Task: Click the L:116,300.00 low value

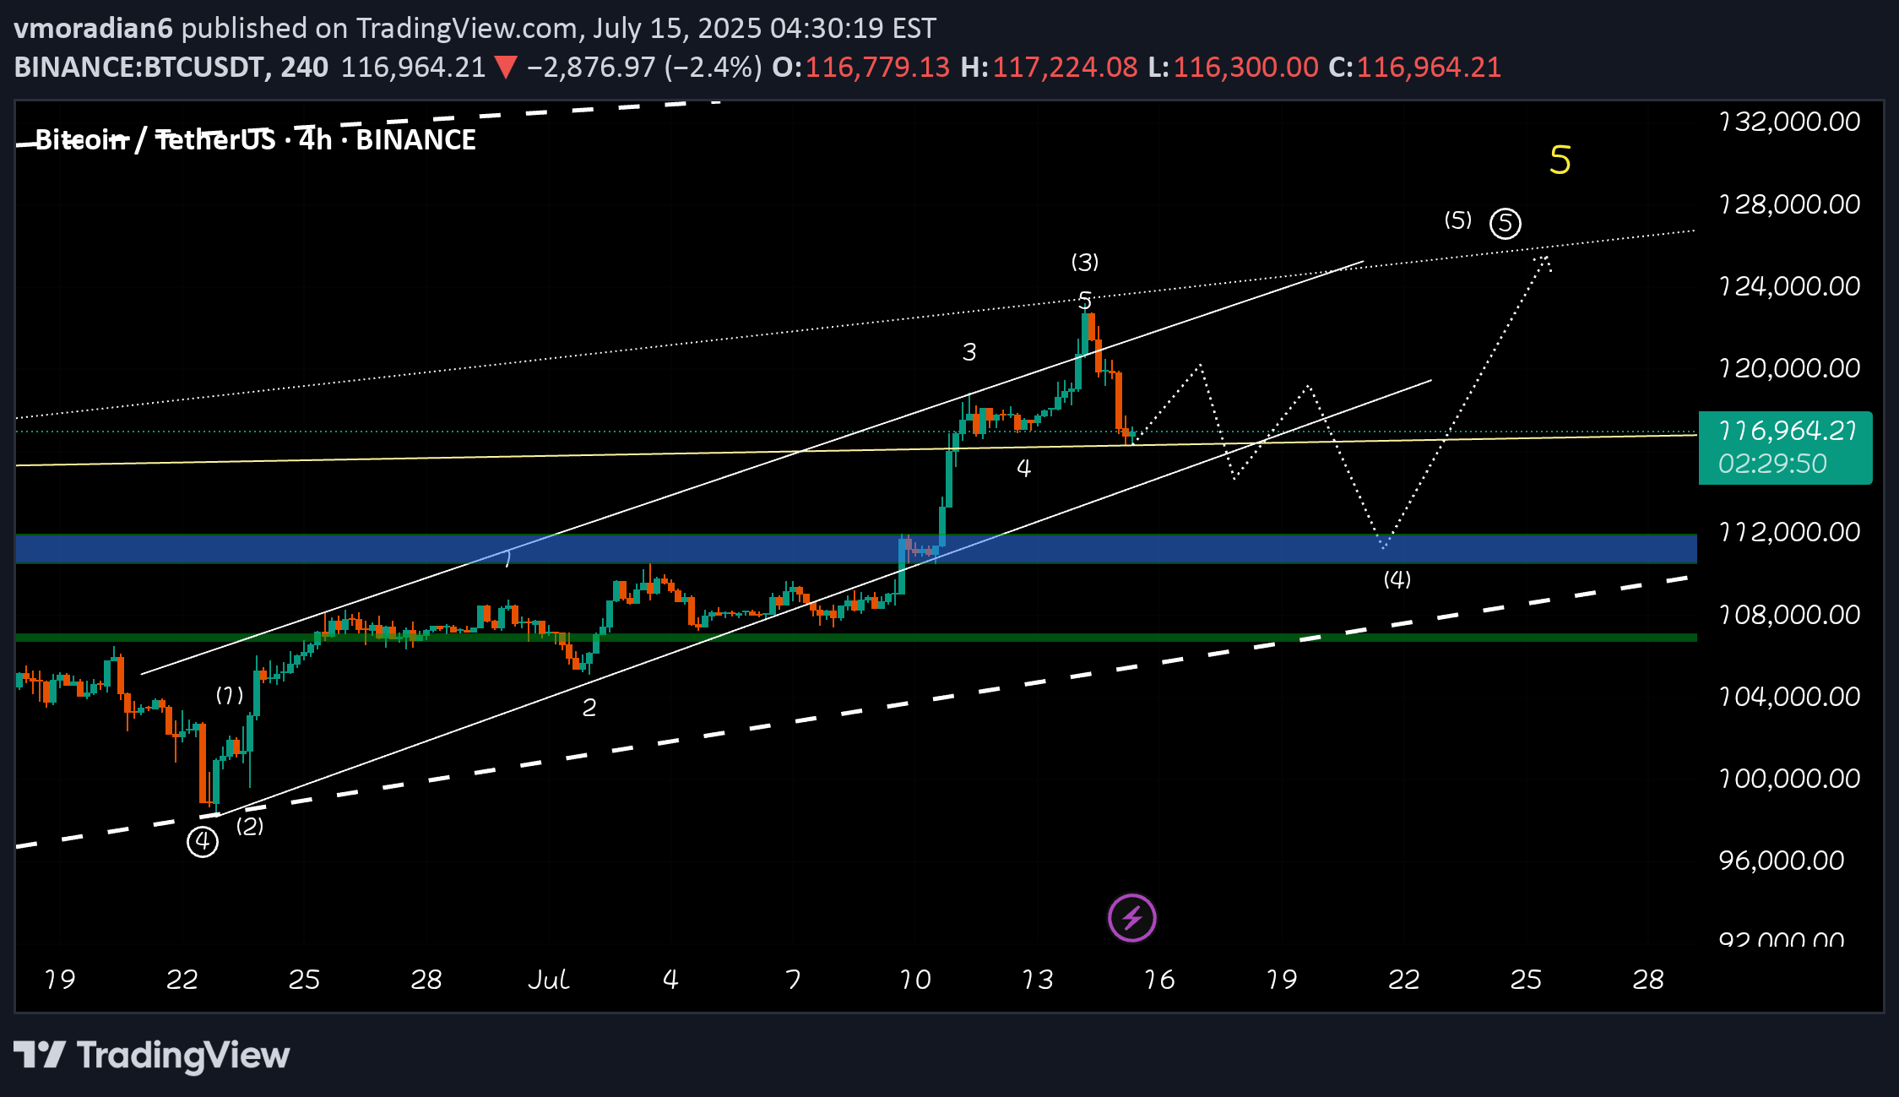Action: pos(1233,68)
